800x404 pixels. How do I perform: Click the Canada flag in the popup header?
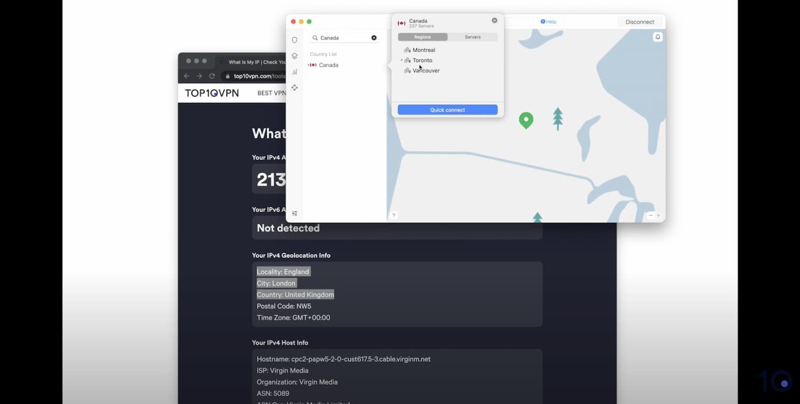(402, 23)
